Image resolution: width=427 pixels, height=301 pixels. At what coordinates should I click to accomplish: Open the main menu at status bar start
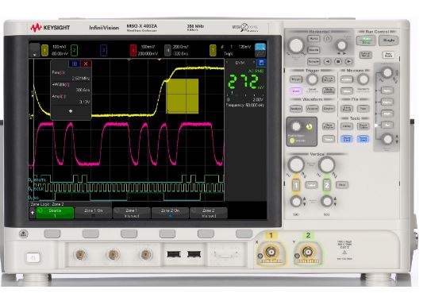(35, 50)
